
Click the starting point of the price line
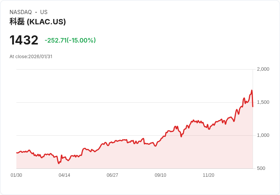coord(16,152)
